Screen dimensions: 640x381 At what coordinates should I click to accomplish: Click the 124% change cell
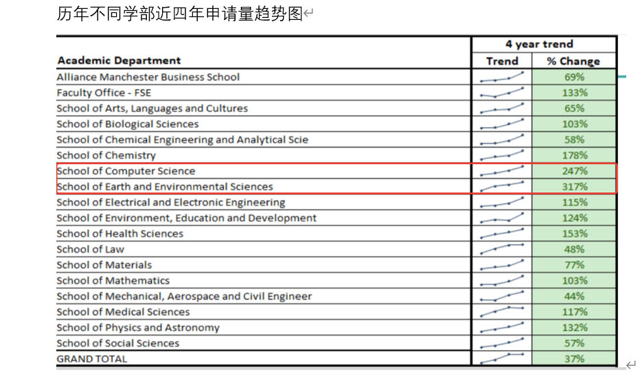coord(574,218)
